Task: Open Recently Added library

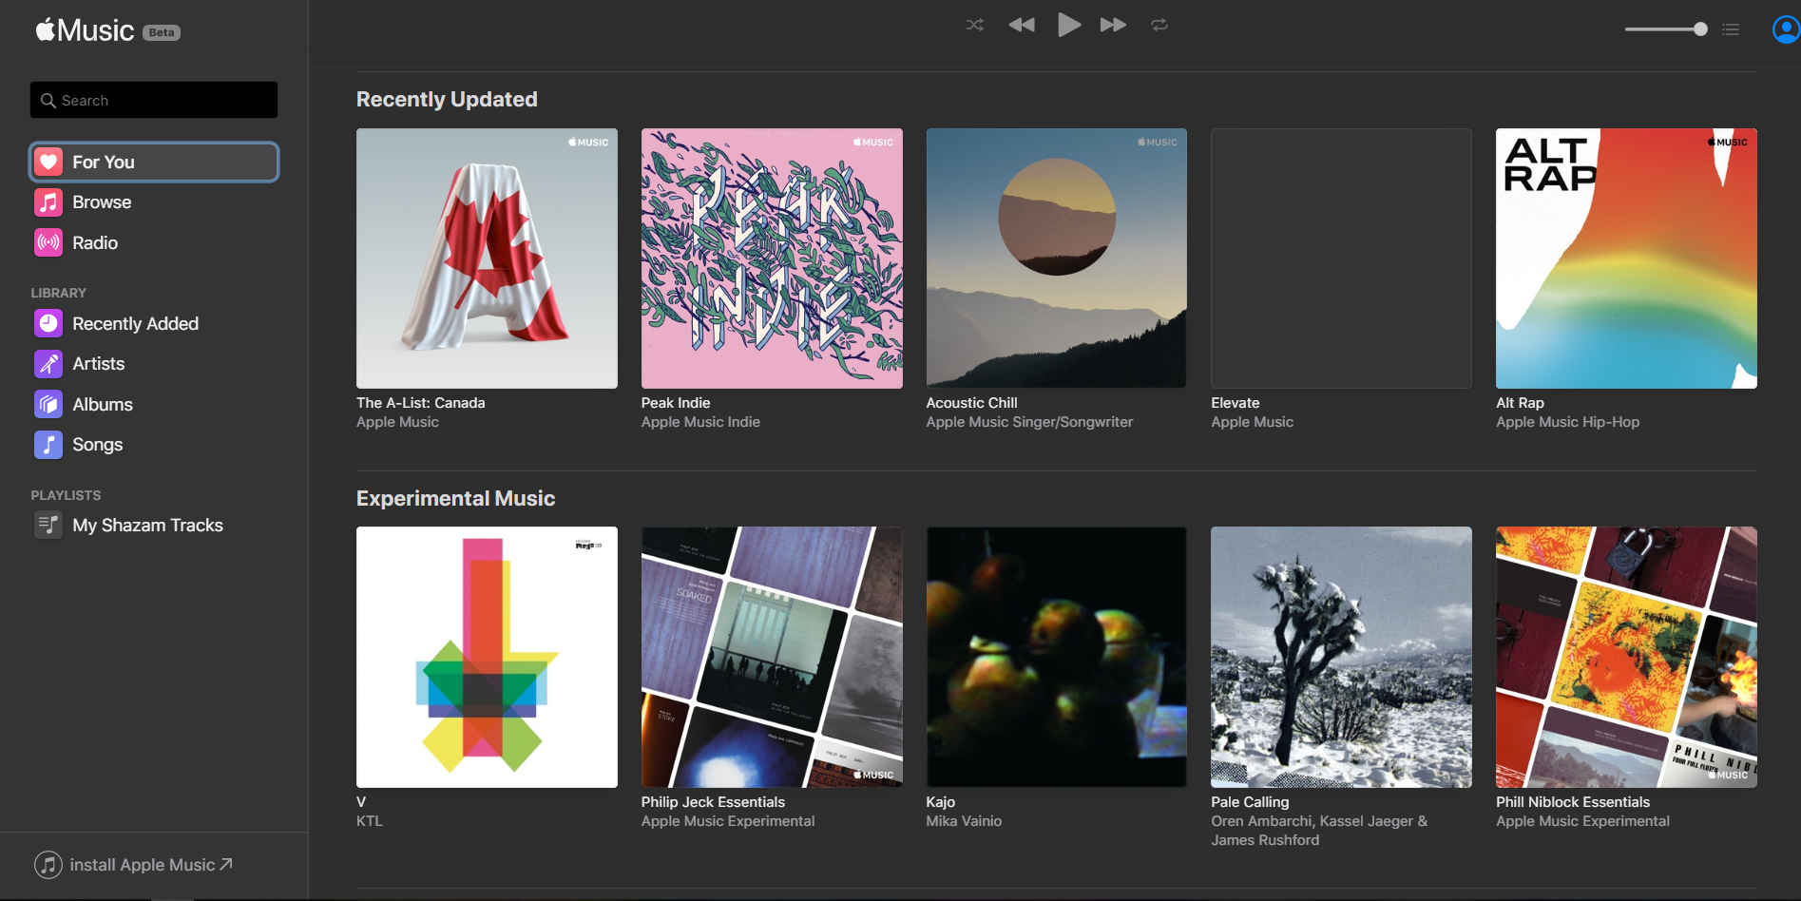Action: point(135,324)
